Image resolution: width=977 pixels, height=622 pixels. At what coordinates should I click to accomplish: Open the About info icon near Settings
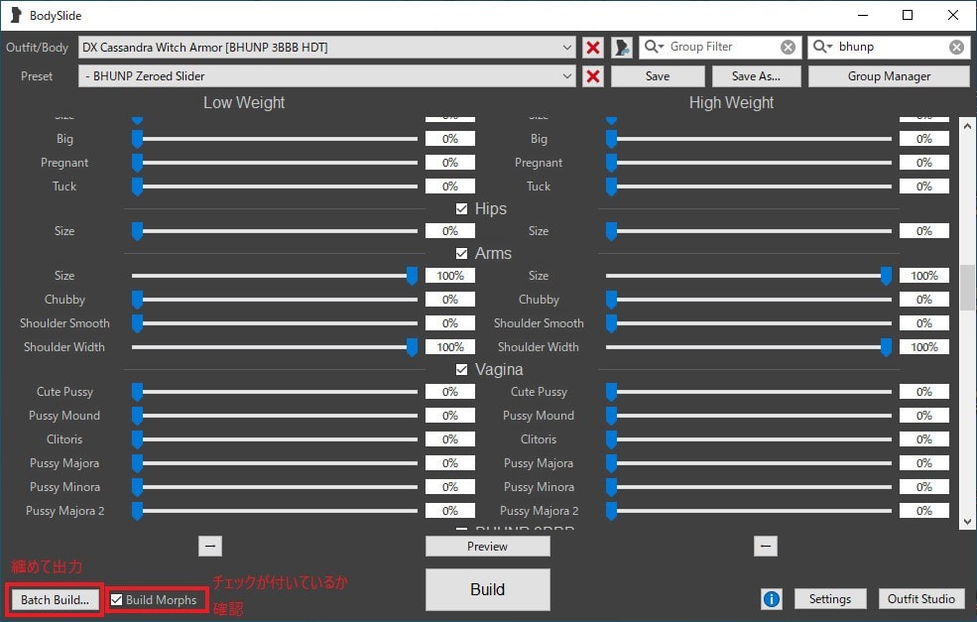point(772,599)
